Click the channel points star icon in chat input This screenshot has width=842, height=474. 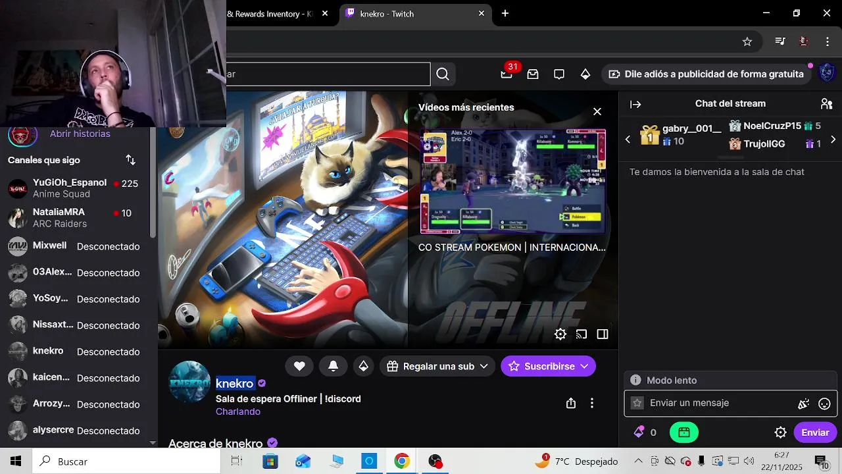pyautogui.click(x=637, y=403)
